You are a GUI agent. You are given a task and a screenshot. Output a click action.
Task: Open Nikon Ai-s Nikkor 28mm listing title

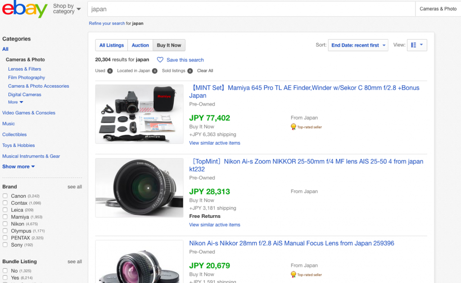(292, 243)
